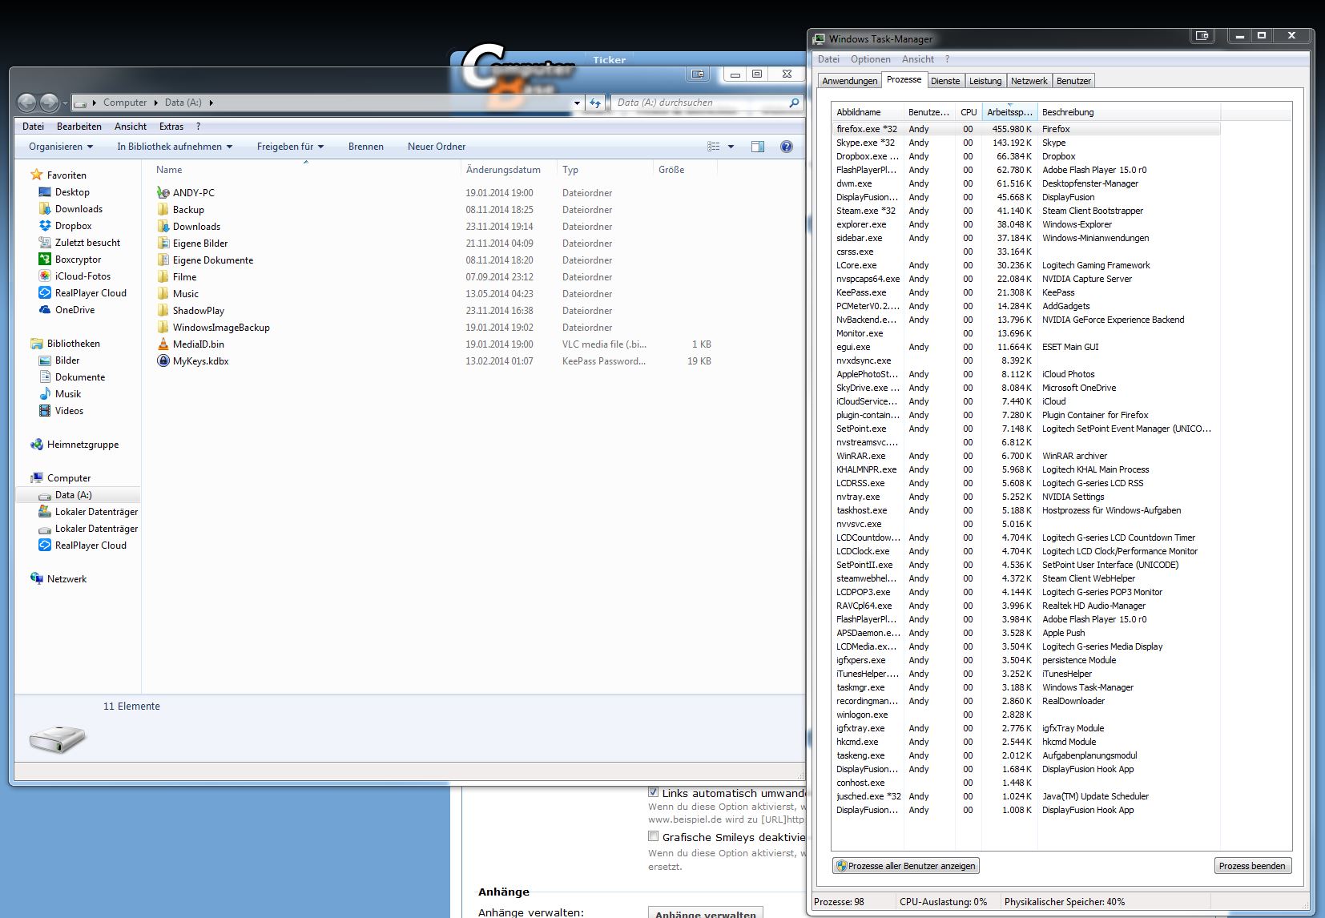The height and width of the screenshot is (918, 1325).
Task: Open the Datei menu in Explorer
Action: 33,127
